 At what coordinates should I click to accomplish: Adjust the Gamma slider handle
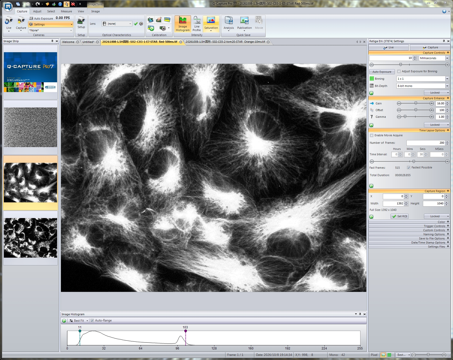[x=405, y=116]
